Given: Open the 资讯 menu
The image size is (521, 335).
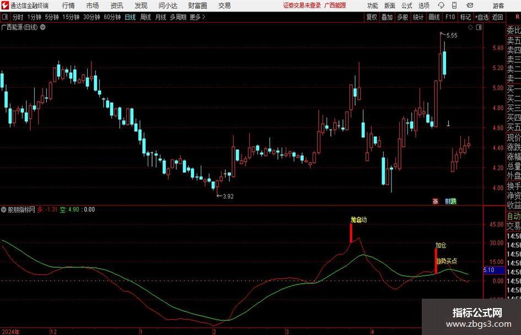Looking at the screenshot, I should (117, 6).
